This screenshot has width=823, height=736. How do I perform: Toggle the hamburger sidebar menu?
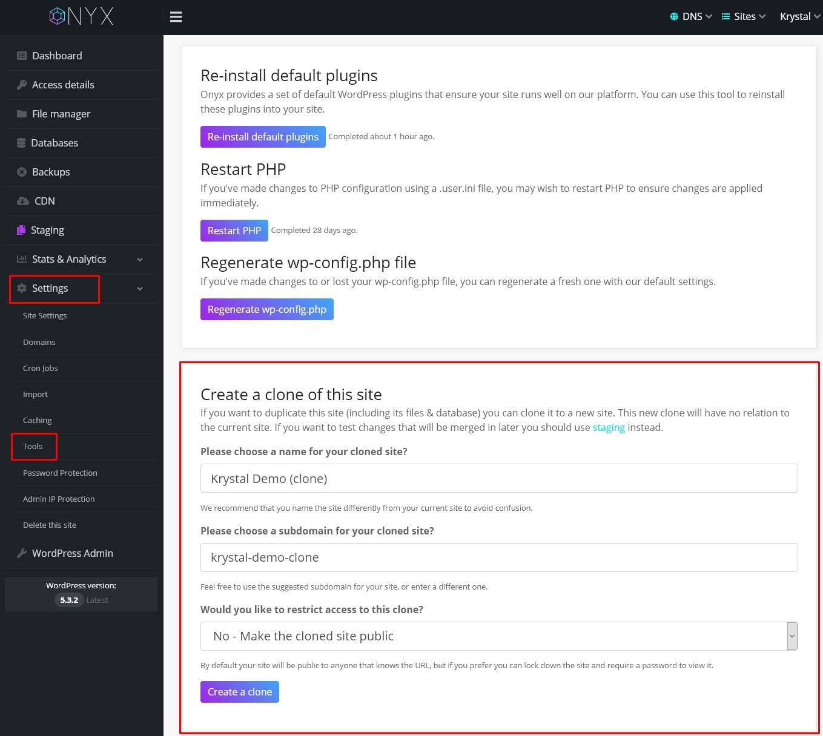(176, 17)
